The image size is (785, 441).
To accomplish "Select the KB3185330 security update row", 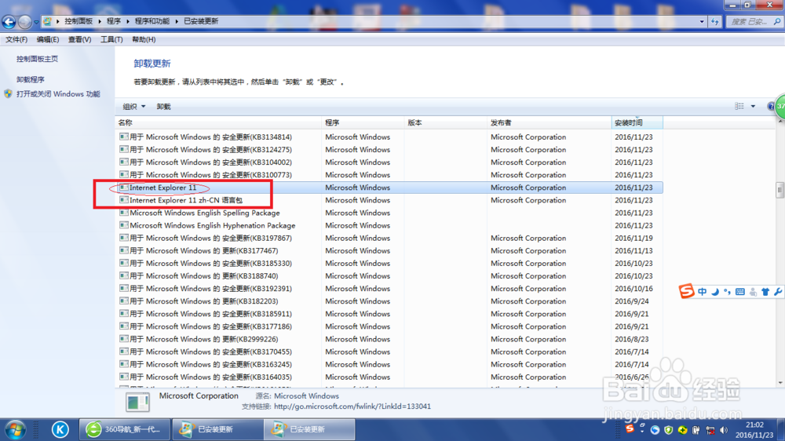I will point(389,264).
